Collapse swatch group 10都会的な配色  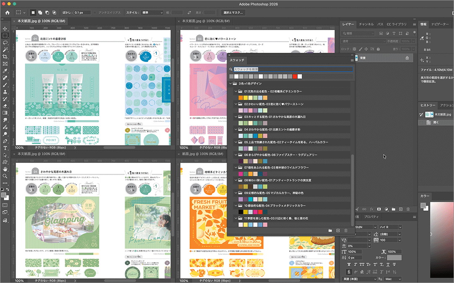[236, 206]
